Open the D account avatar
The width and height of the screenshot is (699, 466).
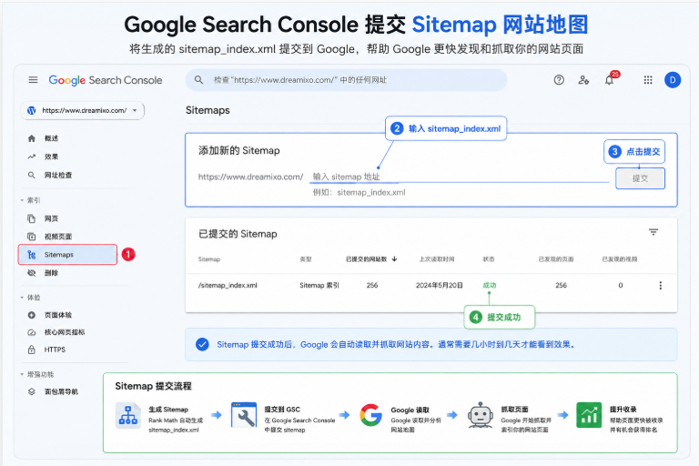point(673,80)
